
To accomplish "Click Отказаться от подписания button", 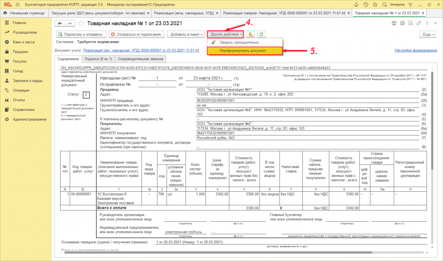I will point(136,34).
